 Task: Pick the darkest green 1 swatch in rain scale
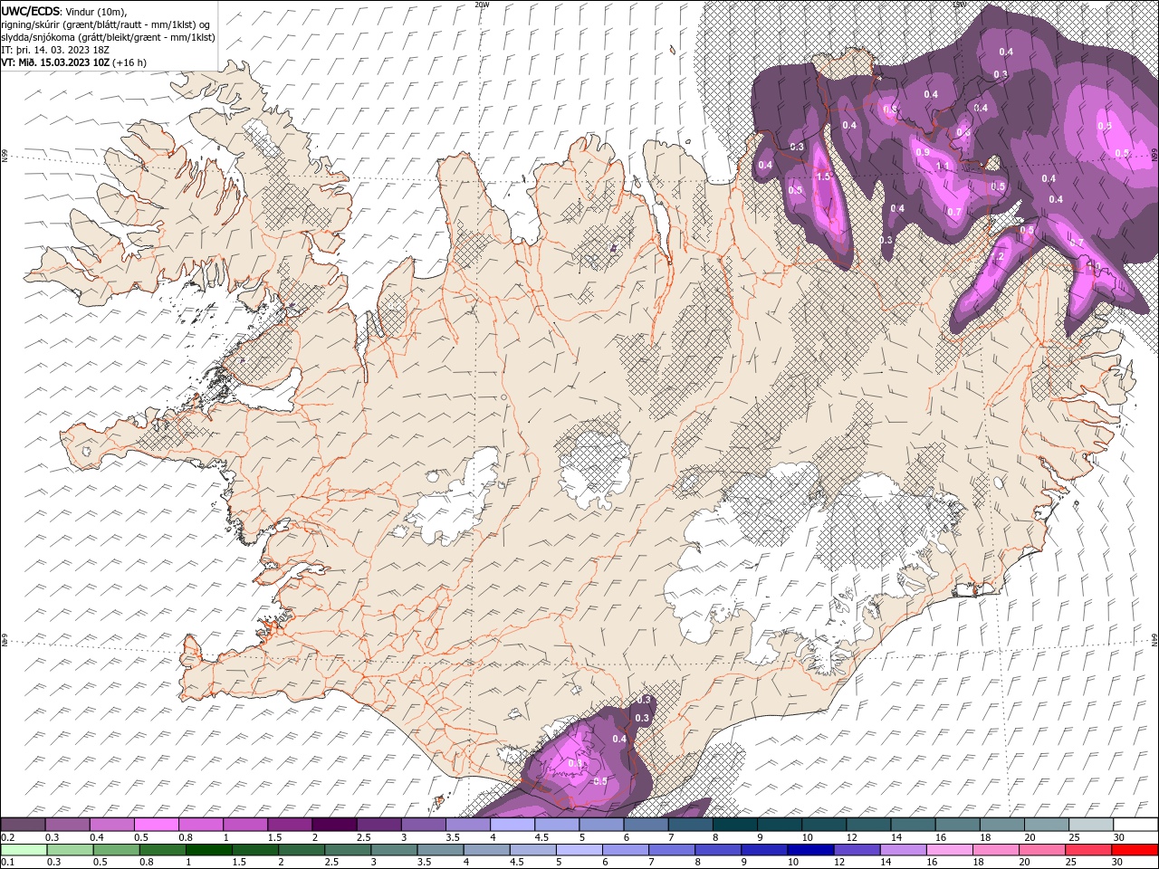point(207,850)
